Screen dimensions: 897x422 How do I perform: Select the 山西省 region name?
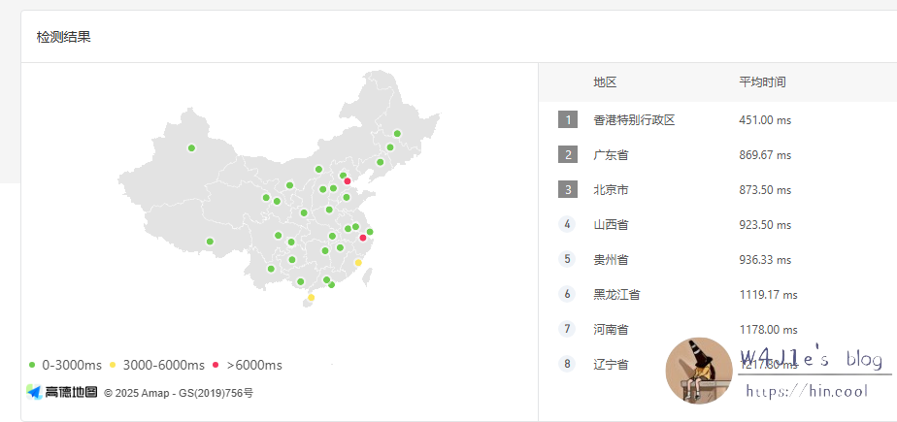tap(611, 225)
